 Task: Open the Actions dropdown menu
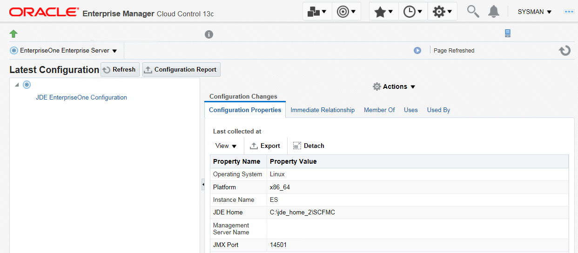[394, 87]
